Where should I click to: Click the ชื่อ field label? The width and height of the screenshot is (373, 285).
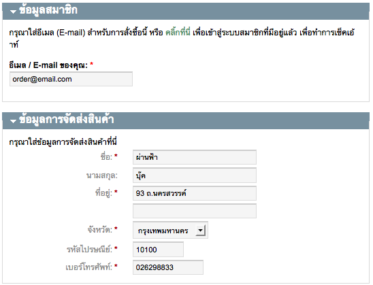pos(106,157)
